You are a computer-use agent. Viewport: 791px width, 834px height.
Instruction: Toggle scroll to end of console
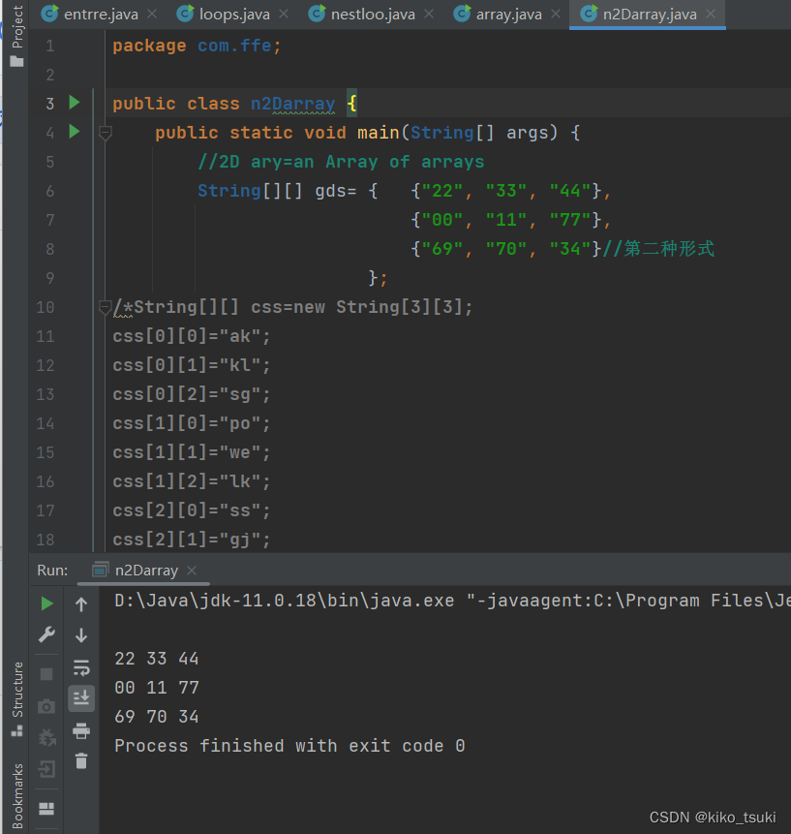(x=81, y=697)
